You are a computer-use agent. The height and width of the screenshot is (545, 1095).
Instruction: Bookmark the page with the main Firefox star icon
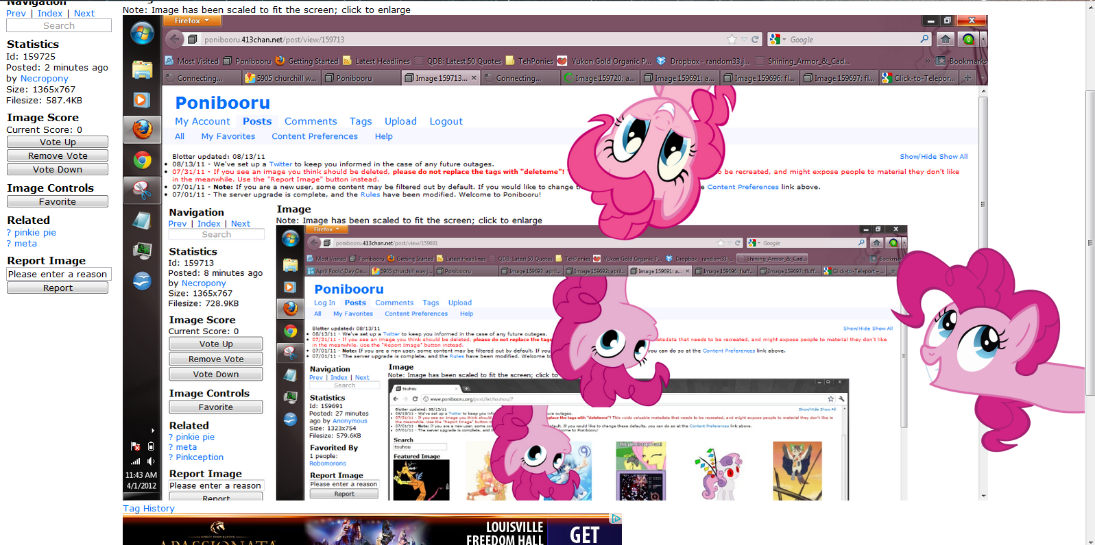732,40
